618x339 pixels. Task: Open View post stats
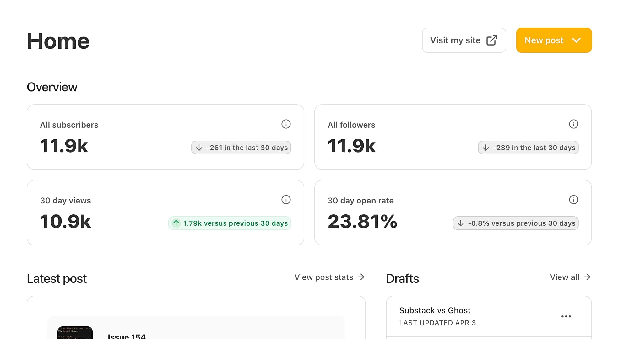coord(323,277)
